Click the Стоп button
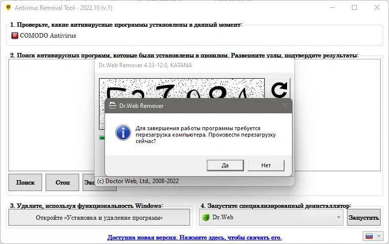 (x=62, y=183)
